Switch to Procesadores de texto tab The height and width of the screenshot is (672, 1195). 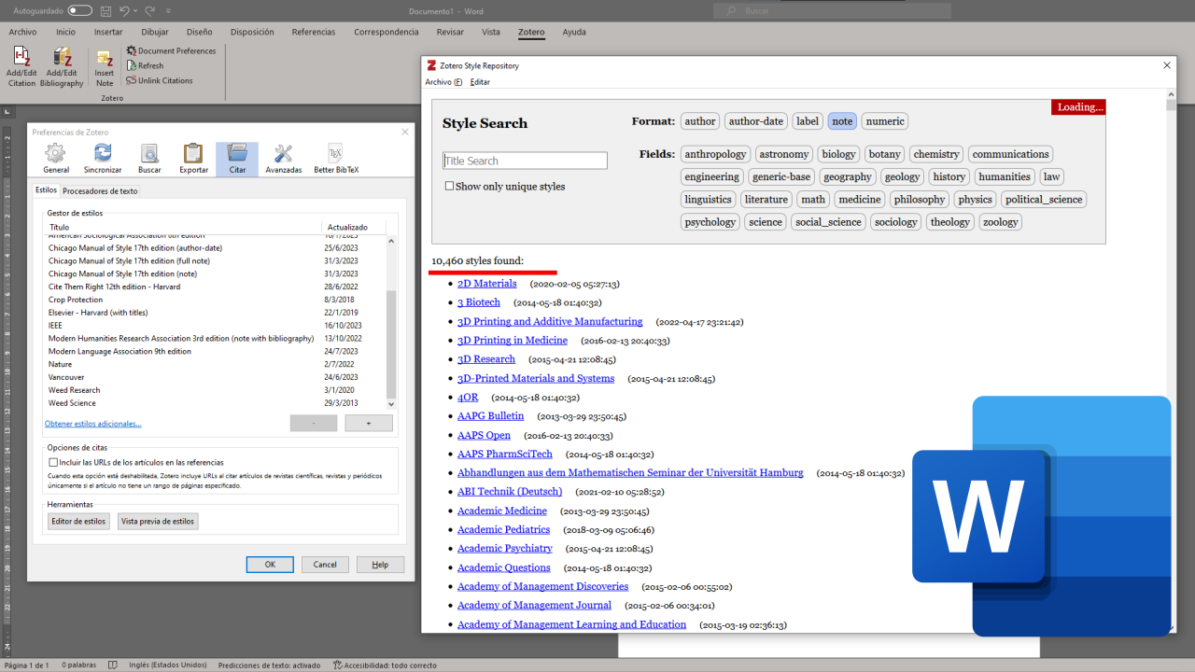coord(100,191)
